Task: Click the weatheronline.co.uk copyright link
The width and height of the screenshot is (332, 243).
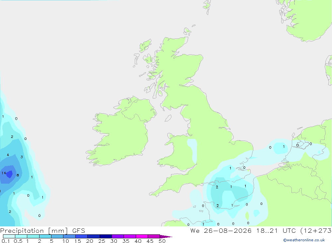Action: point(304,240)
